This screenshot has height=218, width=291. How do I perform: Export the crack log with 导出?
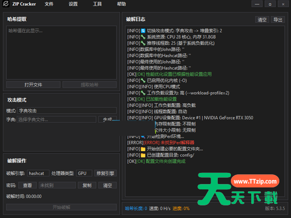tap(277, 20)
